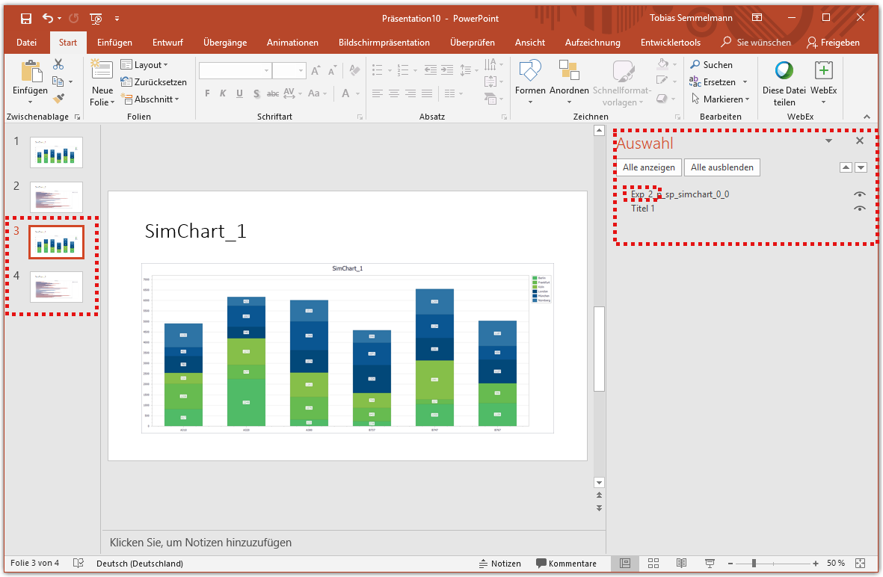
Task: Toggle the Notizen pane in status bar
Action: tap(499, 564)
